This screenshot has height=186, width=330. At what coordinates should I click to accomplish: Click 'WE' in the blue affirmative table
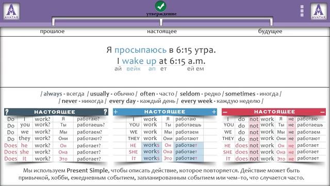point(134,132)
